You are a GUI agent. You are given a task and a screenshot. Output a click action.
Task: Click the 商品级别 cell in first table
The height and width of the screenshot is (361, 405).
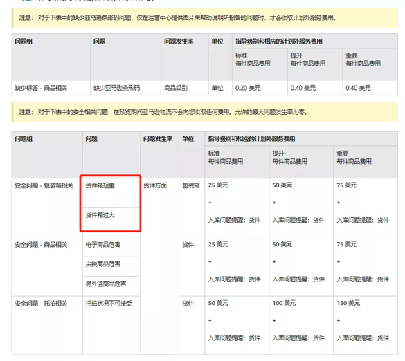[x=185, y=88]
